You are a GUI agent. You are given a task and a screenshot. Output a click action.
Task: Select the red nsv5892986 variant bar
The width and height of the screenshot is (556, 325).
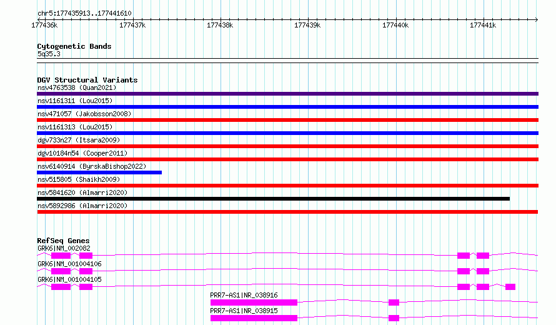tap(287, 212)
